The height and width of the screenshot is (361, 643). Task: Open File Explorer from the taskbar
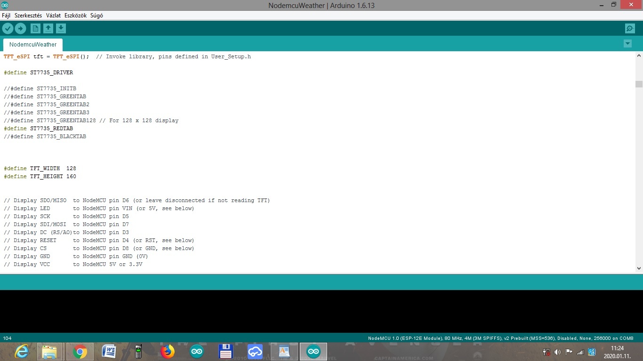tap(50, 352)
